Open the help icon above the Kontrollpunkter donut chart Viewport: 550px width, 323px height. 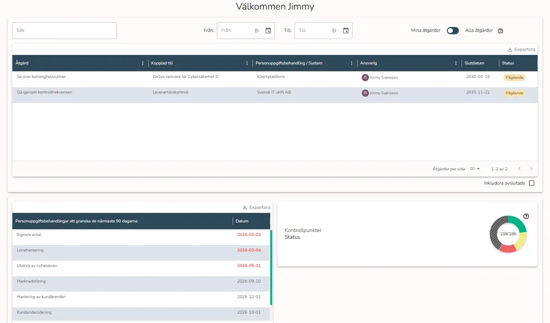tap(526, 216)
